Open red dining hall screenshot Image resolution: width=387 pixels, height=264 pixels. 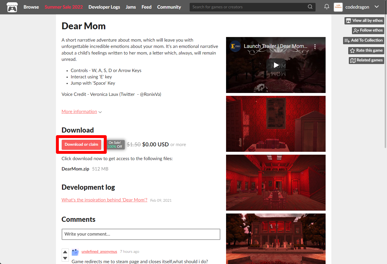tap(276, 183)
